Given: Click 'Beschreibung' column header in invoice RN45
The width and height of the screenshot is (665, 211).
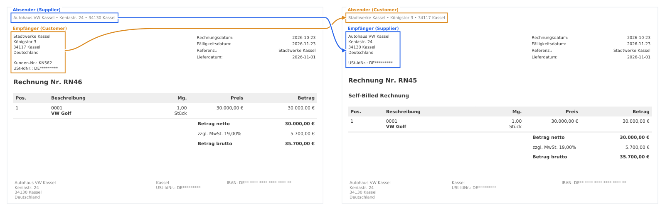Looking at the screenshot, I should (x=403, y=112).
